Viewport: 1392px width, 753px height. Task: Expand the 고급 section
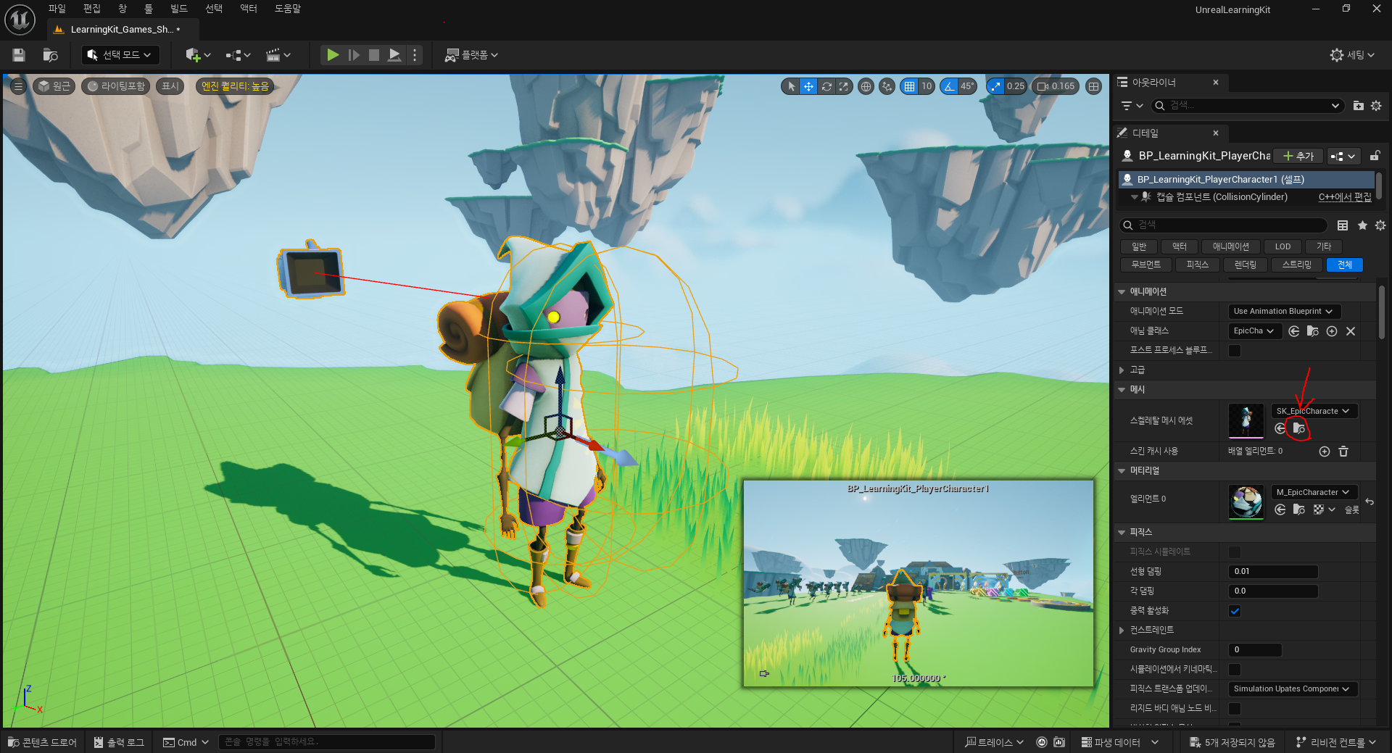pyautogui.click(x=1122, y=370)
